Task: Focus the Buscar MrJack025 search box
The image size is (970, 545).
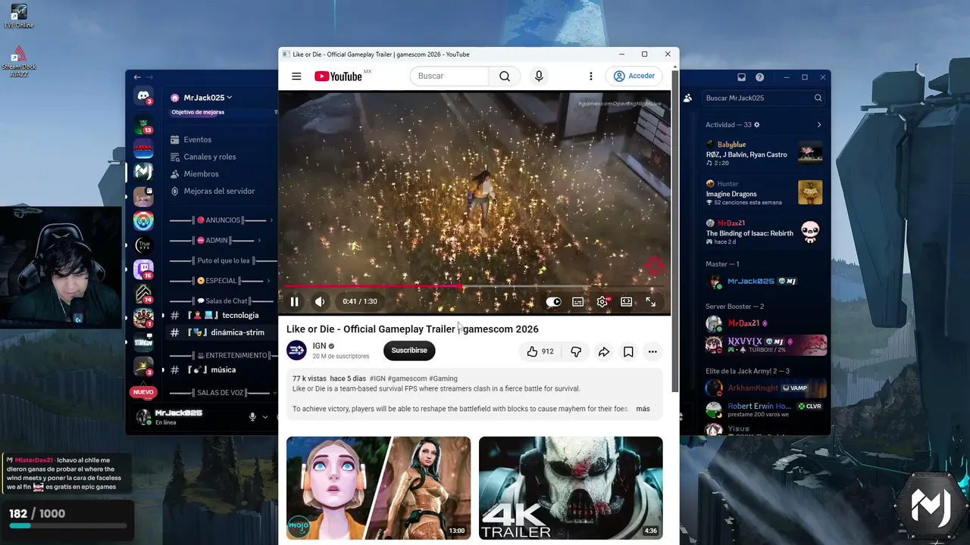Action: click(x=762, y=98)
